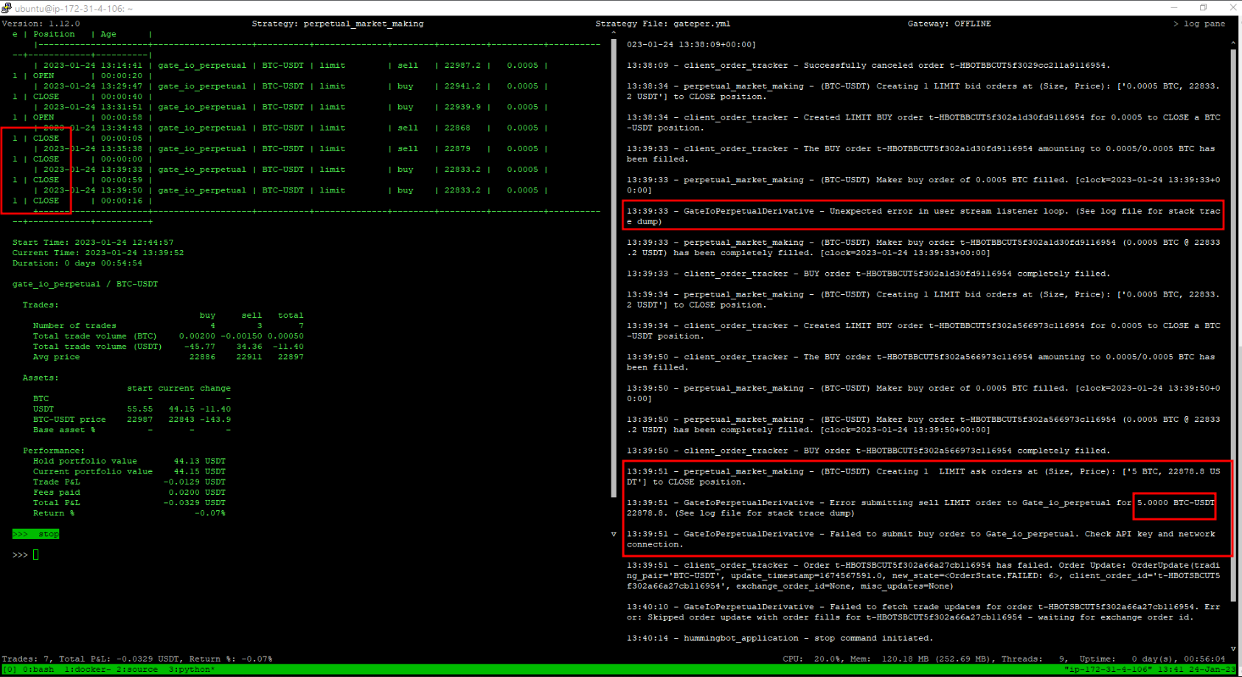This screenshot has width=1242, height=677.
Task: Close the PuTTY terminal window
Action: (1232, 7)
